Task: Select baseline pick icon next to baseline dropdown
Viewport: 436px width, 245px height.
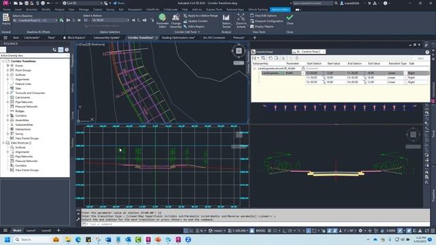Action: click(61, 20)
